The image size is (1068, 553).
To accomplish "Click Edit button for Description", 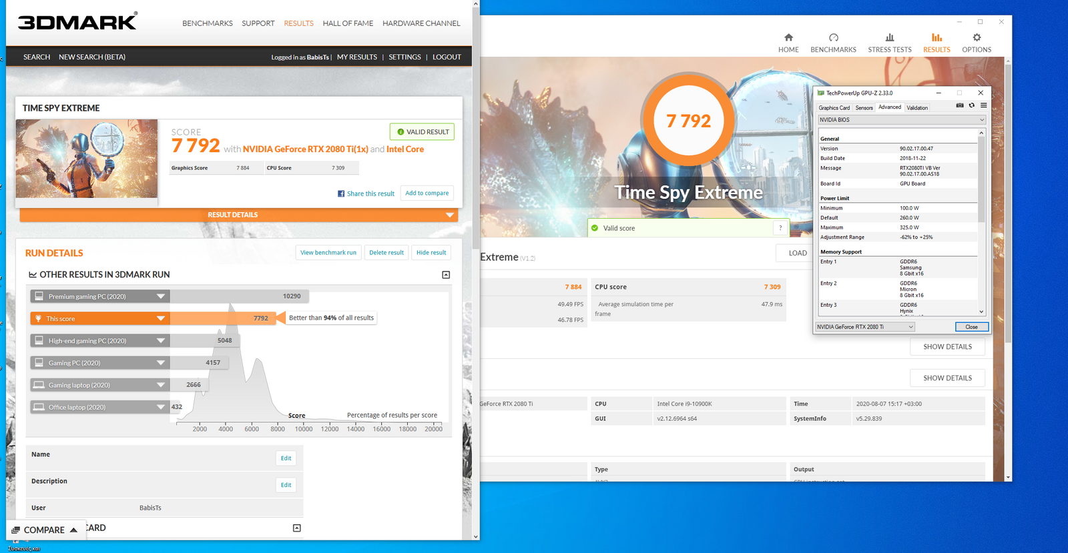I will (286, 485).
